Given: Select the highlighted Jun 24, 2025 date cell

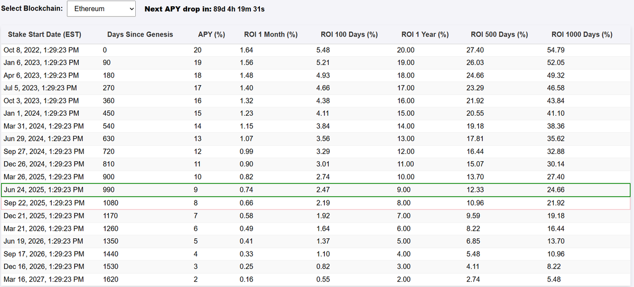Looking at the screenshot, I should point(43,190).
